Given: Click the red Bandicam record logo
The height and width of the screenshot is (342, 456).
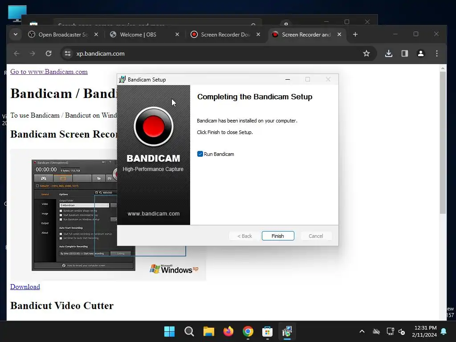Looking at the screenshot, I should pos(154,126).
